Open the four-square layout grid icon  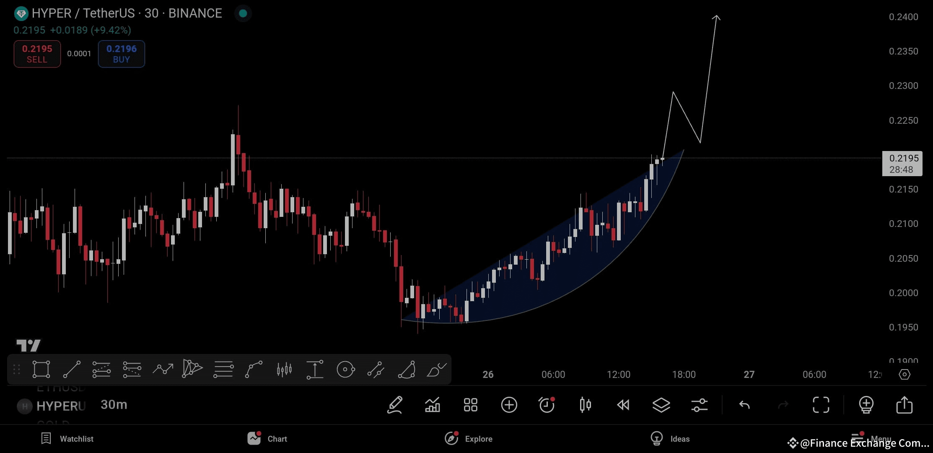point(471,405)
